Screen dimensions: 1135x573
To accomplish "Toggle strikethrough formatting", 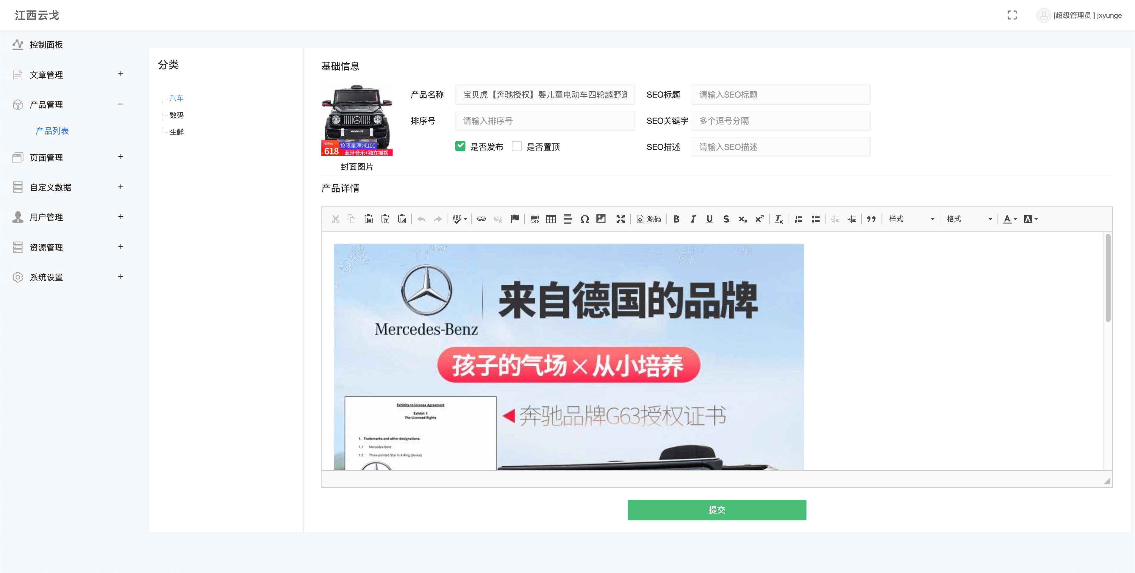I will [x=726, y=219].
